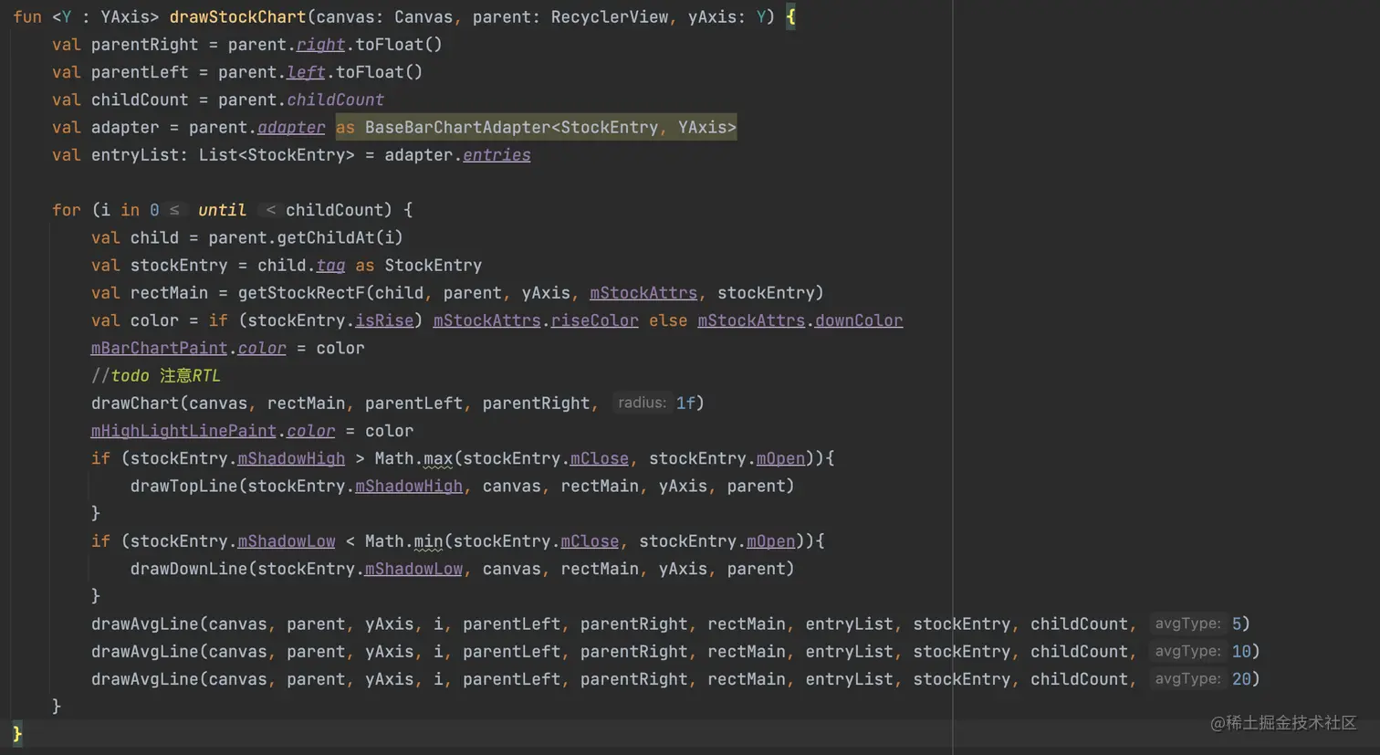
Task: Click the avgType value 5
Action: 1237,624
